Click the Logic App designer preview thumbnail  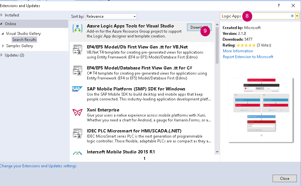(261, 110)
